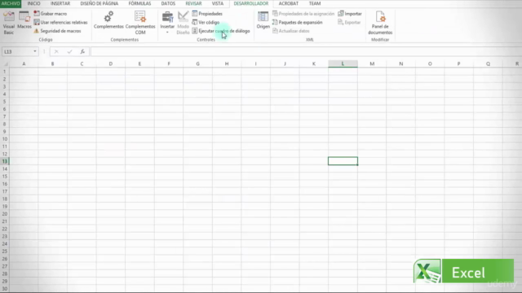Select column H header
Image resolution: width=522 pixels, height=293 pixels.
[x=227, y=63]
